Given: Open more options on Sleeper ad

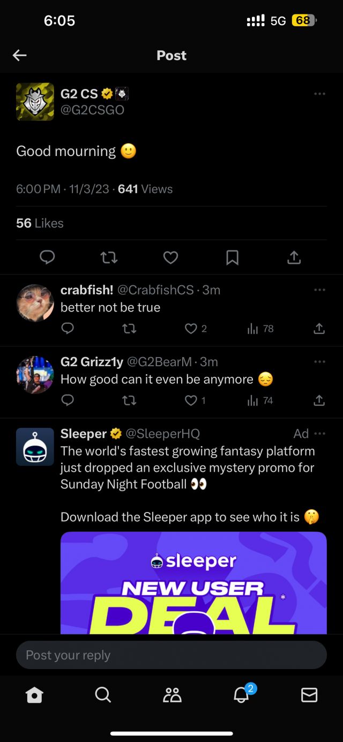Looking at the screenshot, I should click(x=320, y=433).
